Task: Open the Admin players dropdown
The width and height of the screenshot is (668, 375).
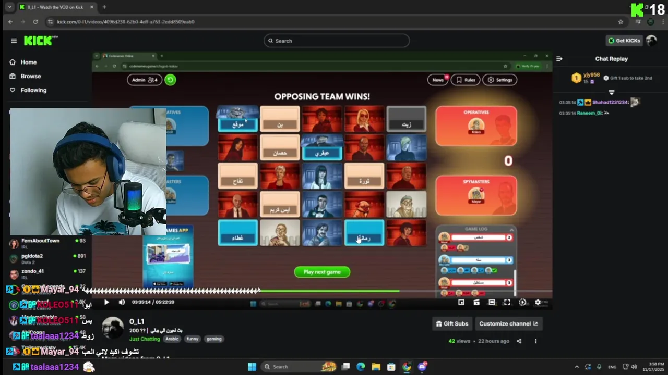Action: point(145,80)
